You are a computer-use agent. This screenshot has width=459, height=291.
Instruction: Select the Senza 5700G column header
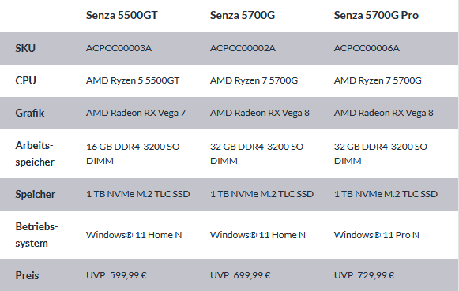243,15
